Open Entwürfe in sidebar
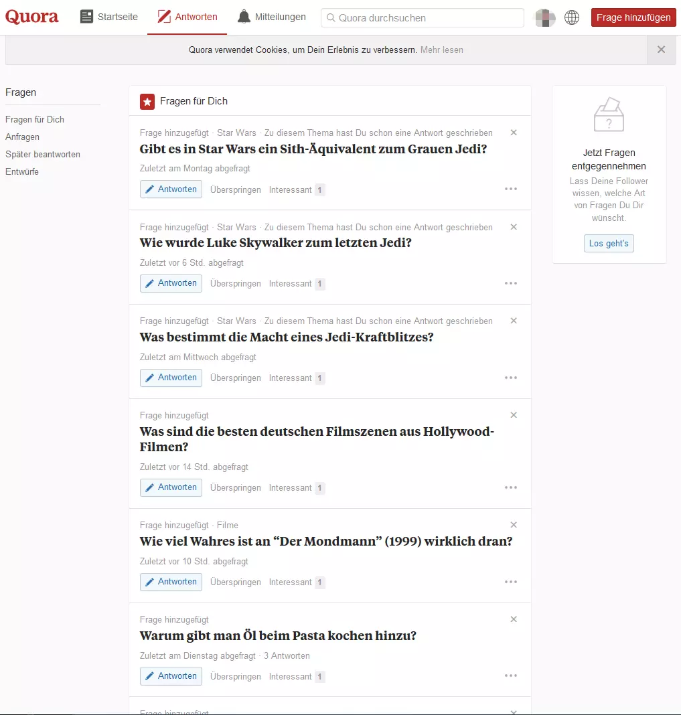The width and height of the screenshot is (681, 715). [x=22, y=171]
